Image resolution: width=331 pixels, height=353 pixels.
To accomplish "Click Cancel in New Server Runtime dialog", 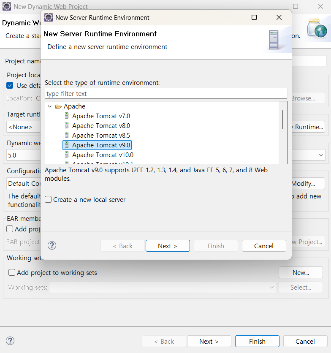I will point(264,246).
